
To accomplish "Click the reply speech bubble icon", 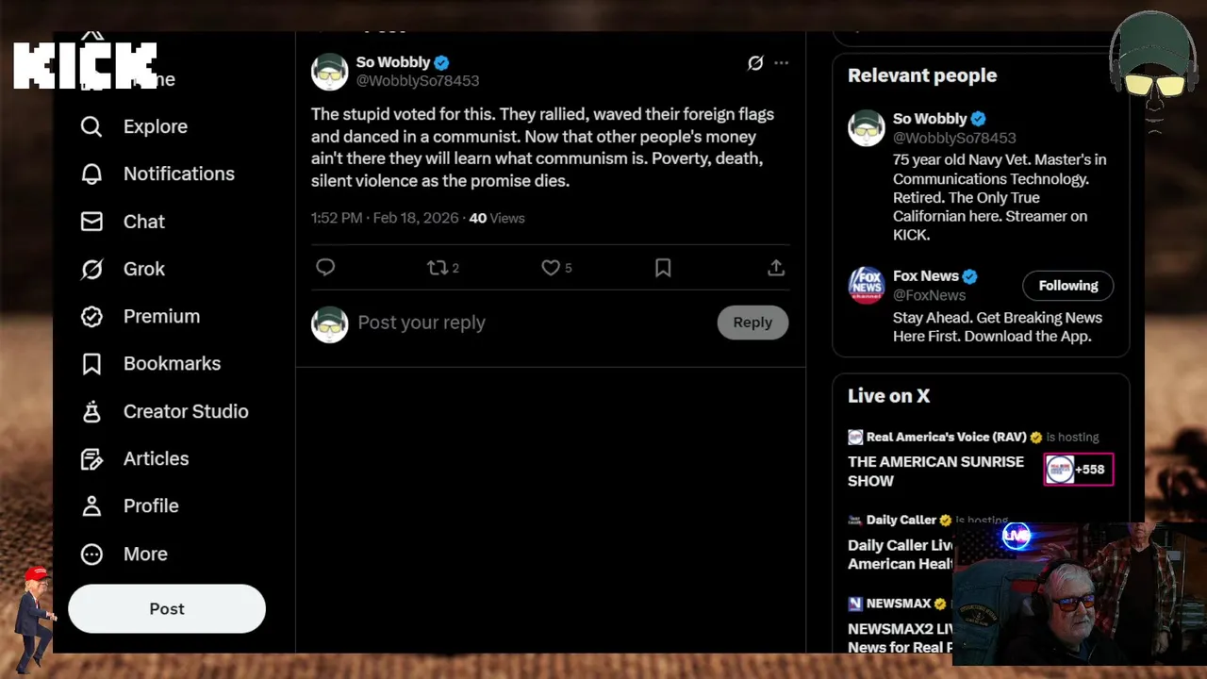I will [x=325, y=268].
